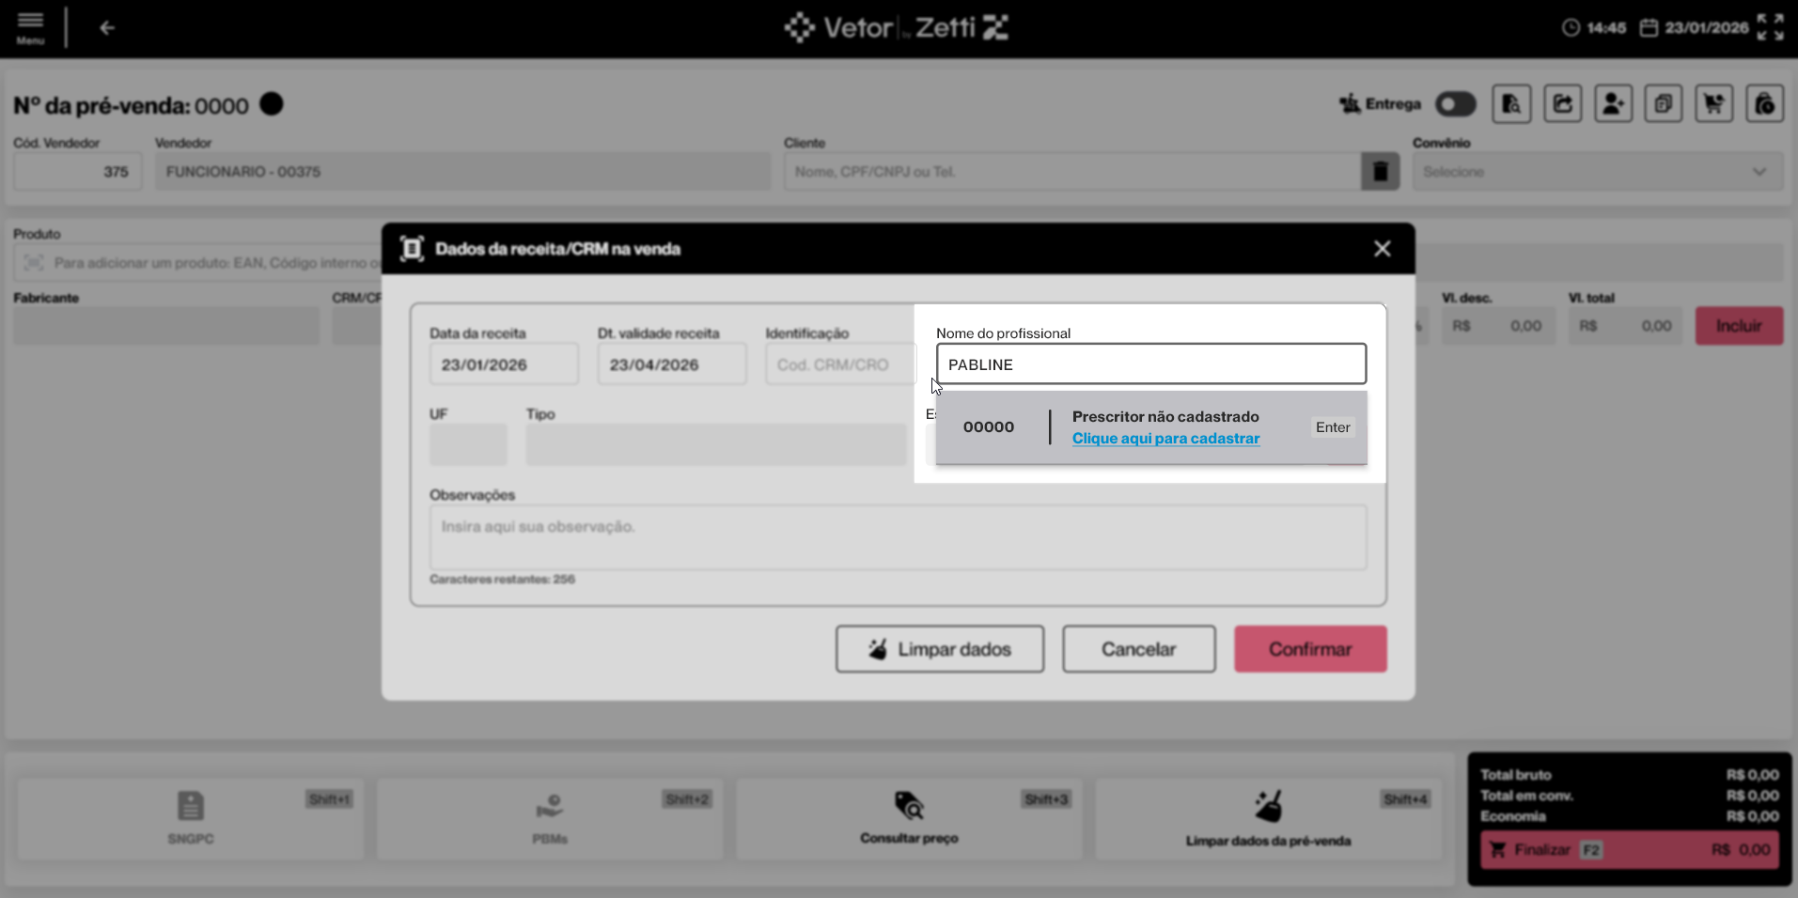Screen dimensions: 1798x898
Task: Click the 'Total bruto' label
Action: (1516, 775)
